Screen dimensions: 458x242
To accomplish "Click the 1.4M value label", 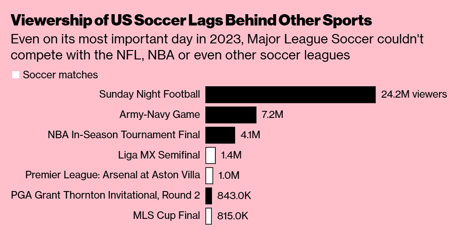I will click(x=231, y=155).
